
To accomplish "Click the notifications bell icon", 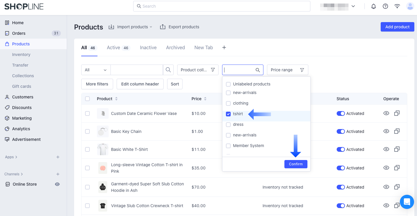I will point(374,6).
